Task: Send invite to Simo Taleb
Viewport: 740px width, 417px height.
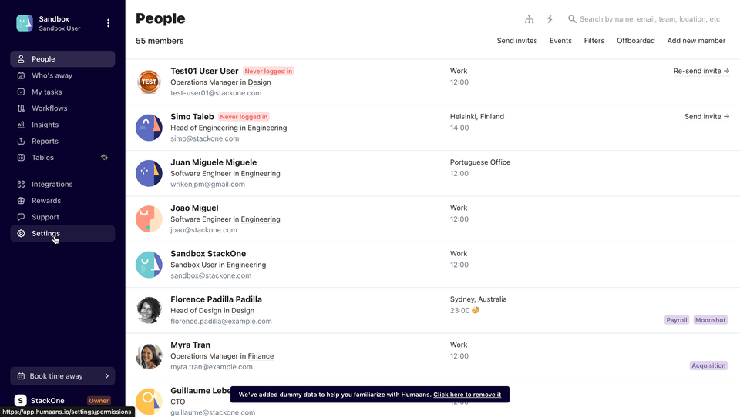Action: tap(707, 117)
